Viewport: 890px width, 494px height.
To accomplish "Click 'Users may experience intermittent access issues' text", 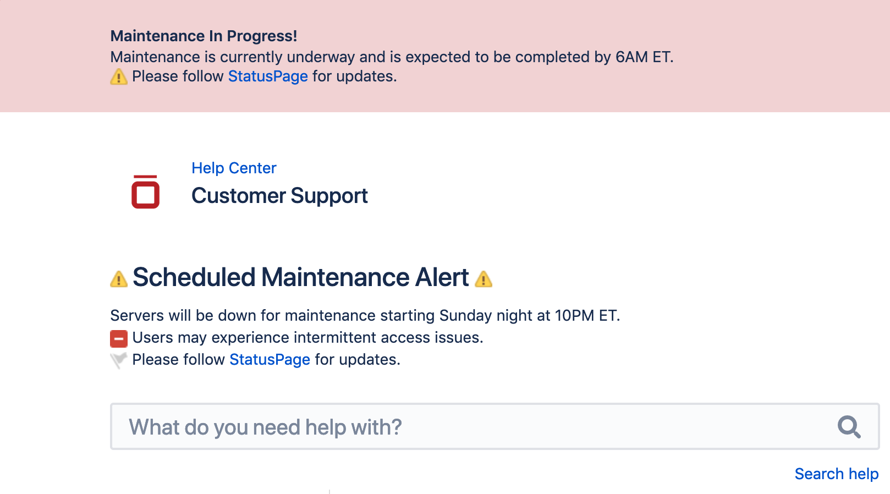I will tap(307, 338).
